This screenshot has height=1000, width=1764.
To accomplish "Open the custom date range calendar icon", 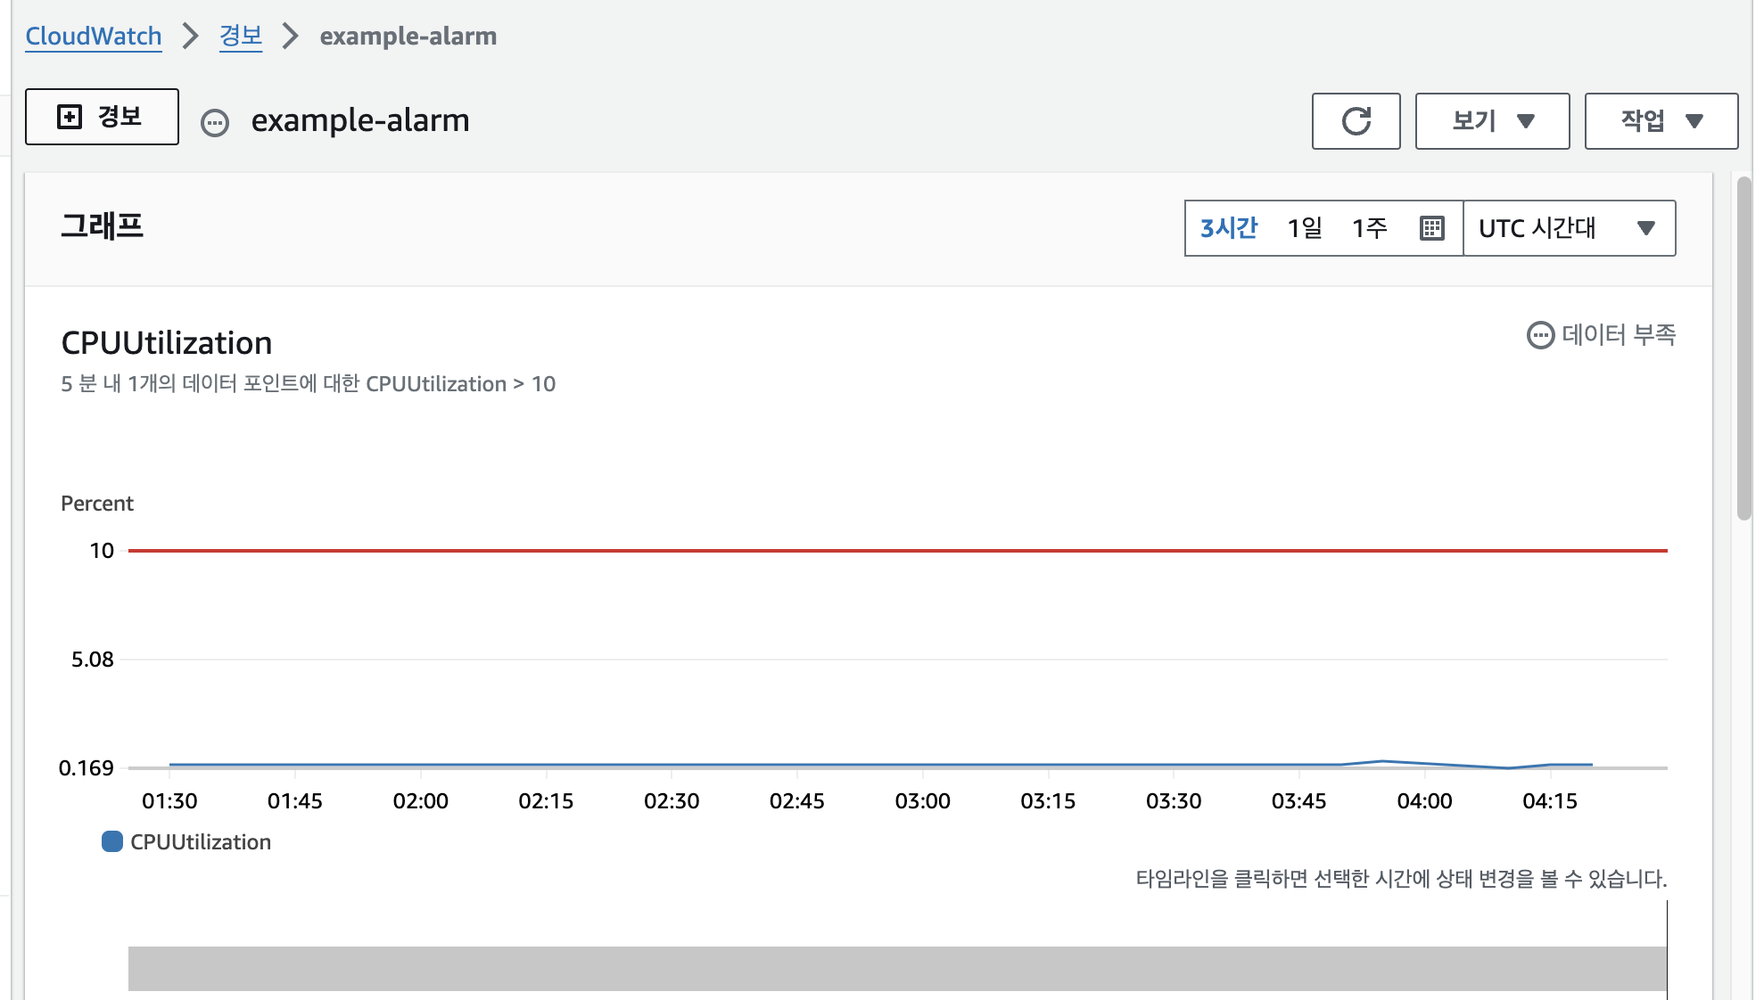I will pyautogui.click(x=1431, y=228).
